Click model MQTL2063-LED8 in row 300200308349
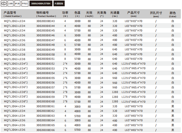This screenshot has height=133, width=182. pos(15,50)
